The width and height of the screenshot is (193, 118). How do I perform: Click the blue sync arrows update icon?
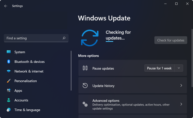(x=90, y=38)
